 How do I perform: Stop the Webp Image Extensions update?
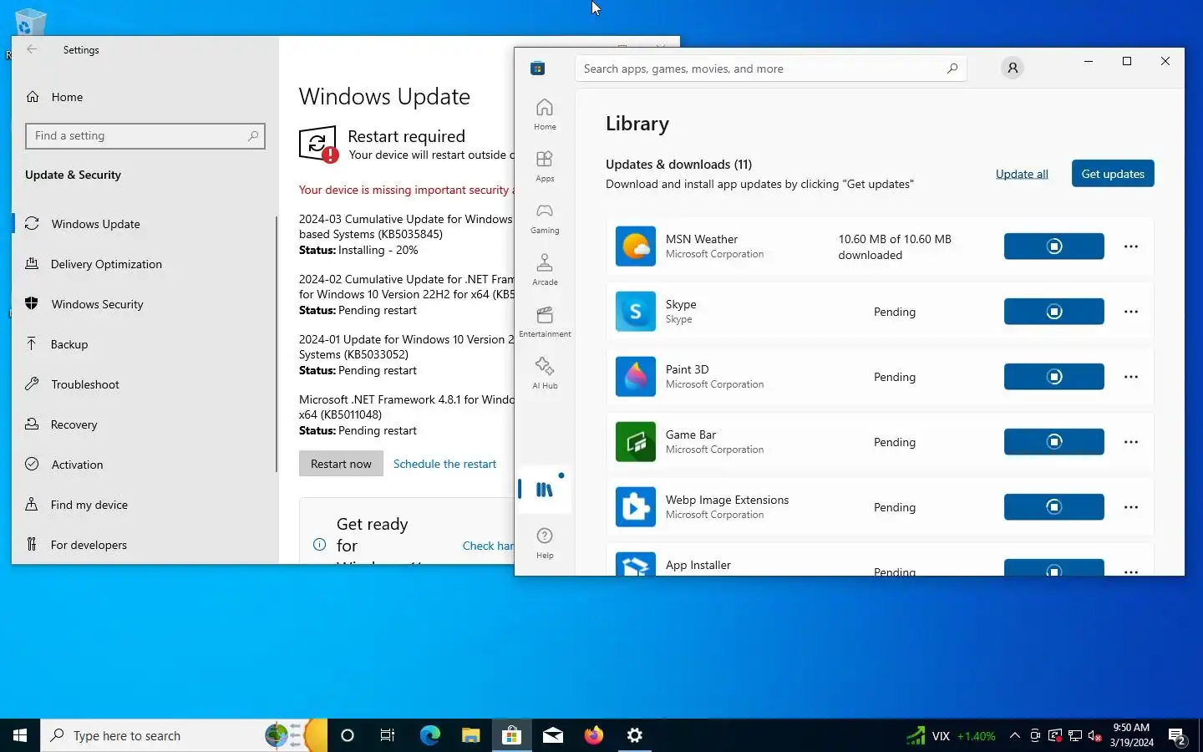[x=1054, y=507]
